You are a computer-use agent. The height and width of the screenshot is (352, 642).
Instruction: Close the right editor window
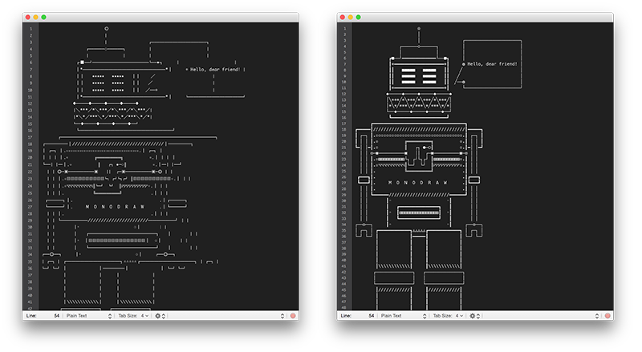click(x=343, y=17)
